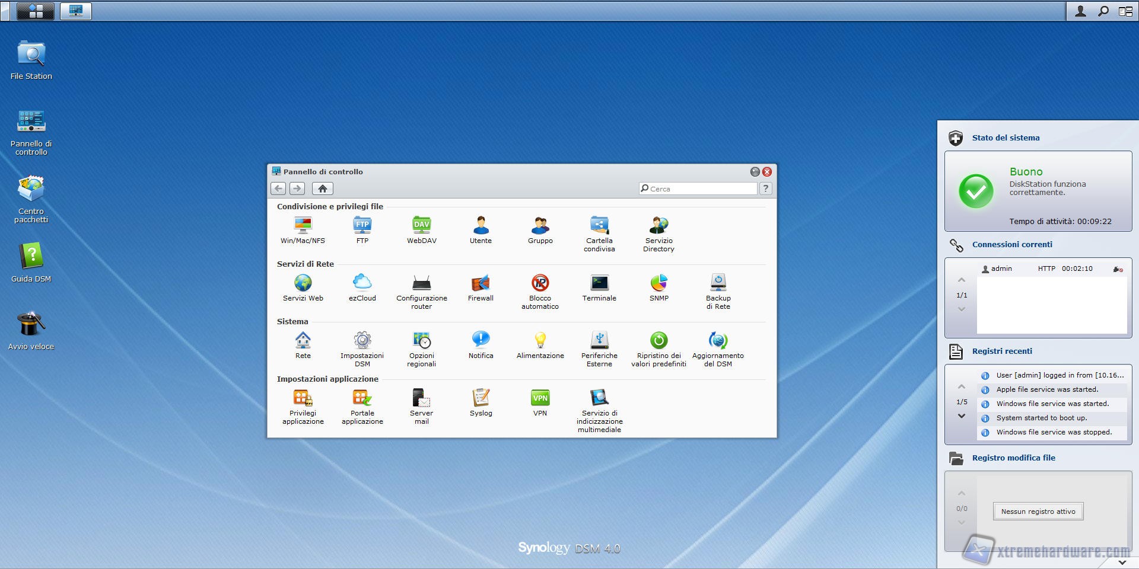The width and height of the screenshot is (1139, 569).
Task: Open the user options menu in the top bar
Action: click(x=1080, y=11)
